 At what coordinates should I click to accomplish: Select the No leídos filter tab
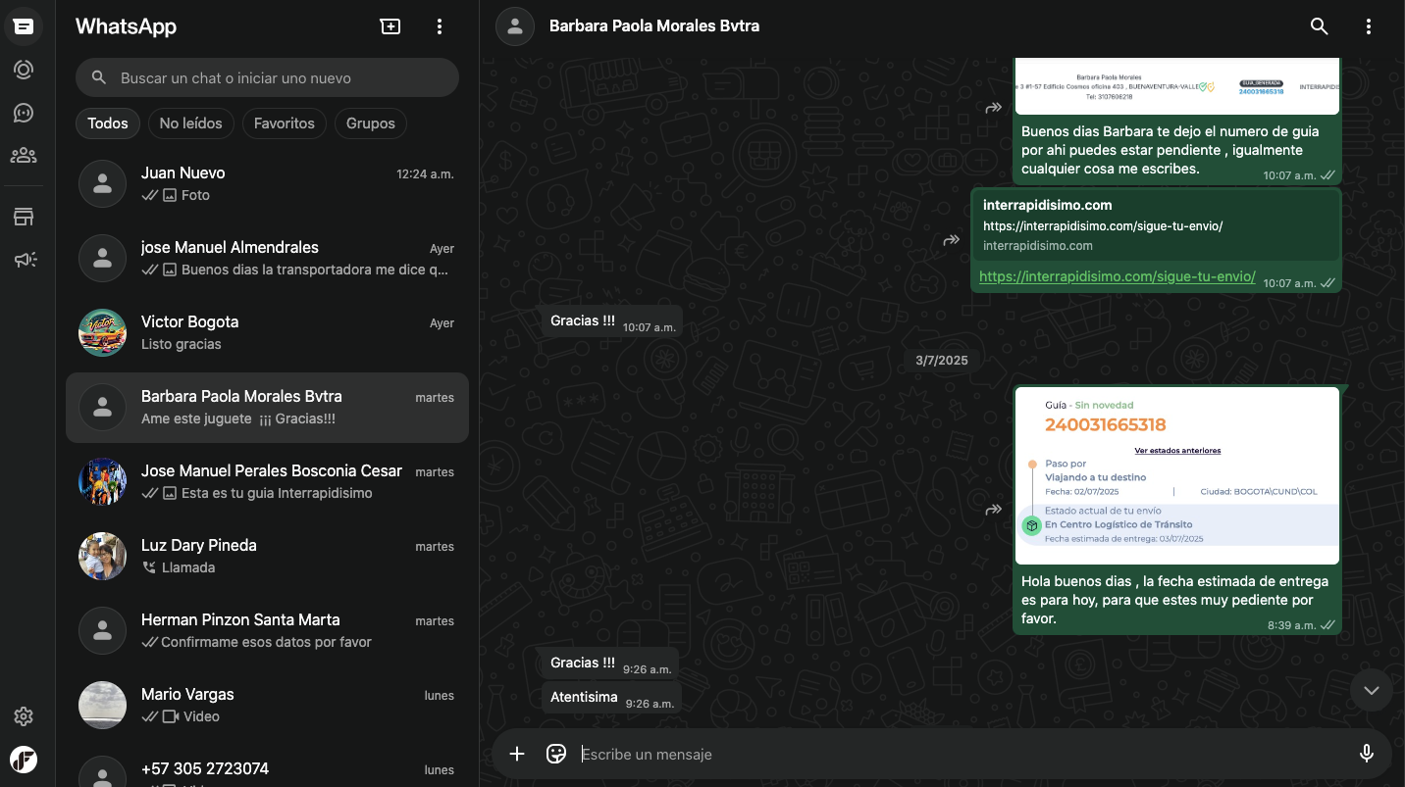point(191,123)
